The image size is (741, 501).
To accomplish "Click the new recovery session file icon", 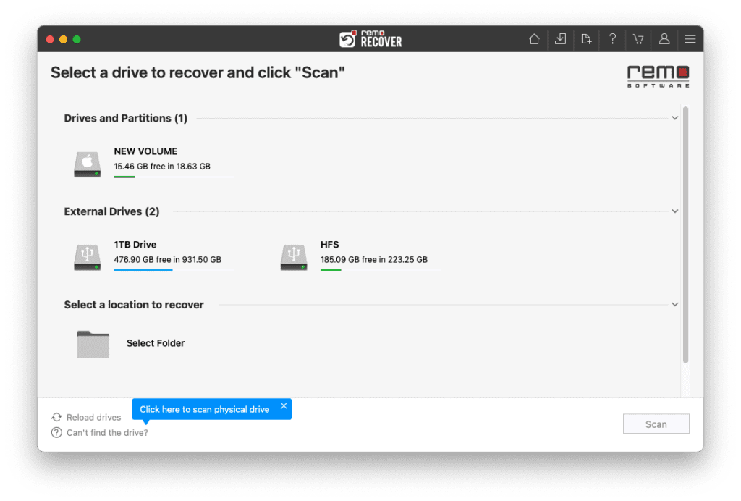I will [586, 39].
